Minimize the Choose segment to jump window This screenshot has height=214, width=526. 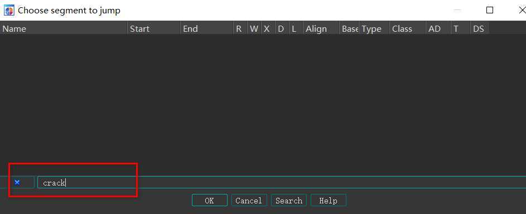(457, 10)
